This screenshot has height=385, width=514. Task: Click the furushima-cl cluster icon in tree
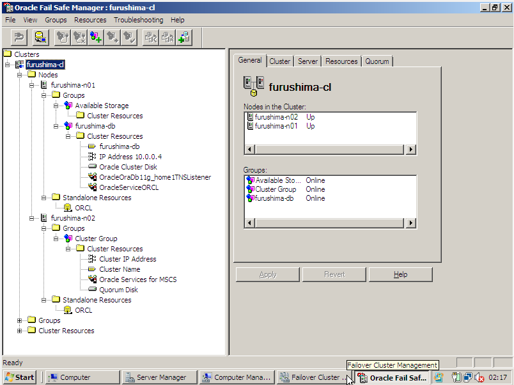click(20, 65)
